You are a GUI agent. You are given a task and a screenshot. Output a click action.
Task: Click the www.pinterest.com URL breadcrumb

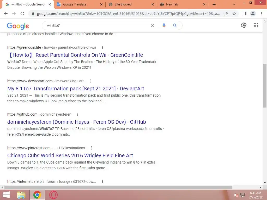[x=46, y=148]
